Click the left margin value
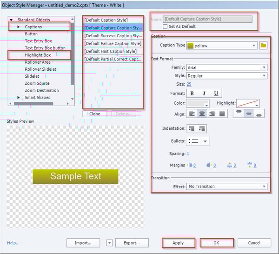This screenshot has height=254, width=279. (194, 165)
